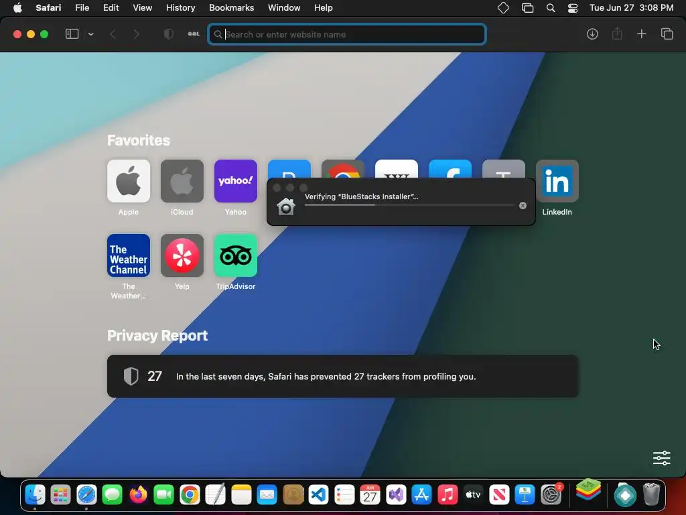Click the Stage Manager menu bar icon
The width and height of the screenshot is (686, 515).
pyautogui.click(x=528, y=8)
